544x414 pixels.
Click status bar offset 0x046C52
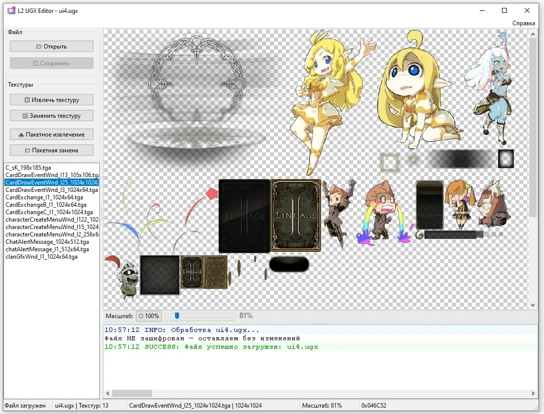point(374,405)
